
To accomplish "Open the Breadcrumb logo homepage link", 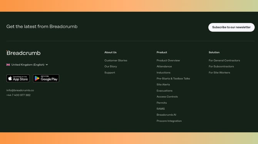I will click(23, 53).
